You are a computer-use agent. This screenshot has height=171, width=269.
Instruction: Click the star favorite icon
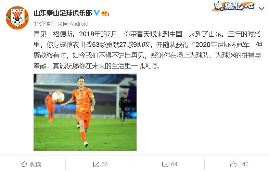coord(24,164)
